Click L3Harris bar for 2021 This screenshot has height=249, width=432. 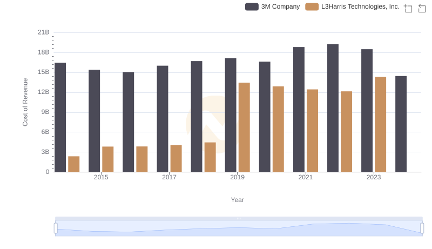coord(313,131)
